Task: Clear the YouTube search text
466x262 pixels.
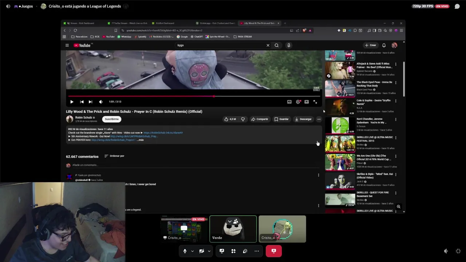Action: tap(268, 45)
